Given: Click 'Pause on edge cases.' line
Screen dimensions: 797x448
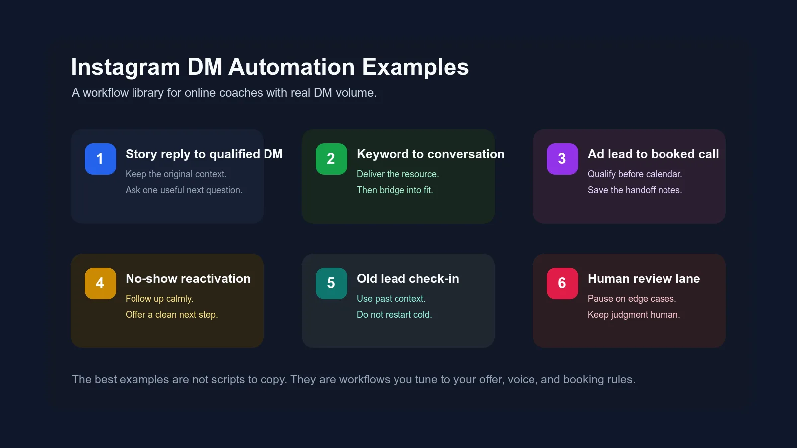Looking at the screenshot, I should point(632,299).
